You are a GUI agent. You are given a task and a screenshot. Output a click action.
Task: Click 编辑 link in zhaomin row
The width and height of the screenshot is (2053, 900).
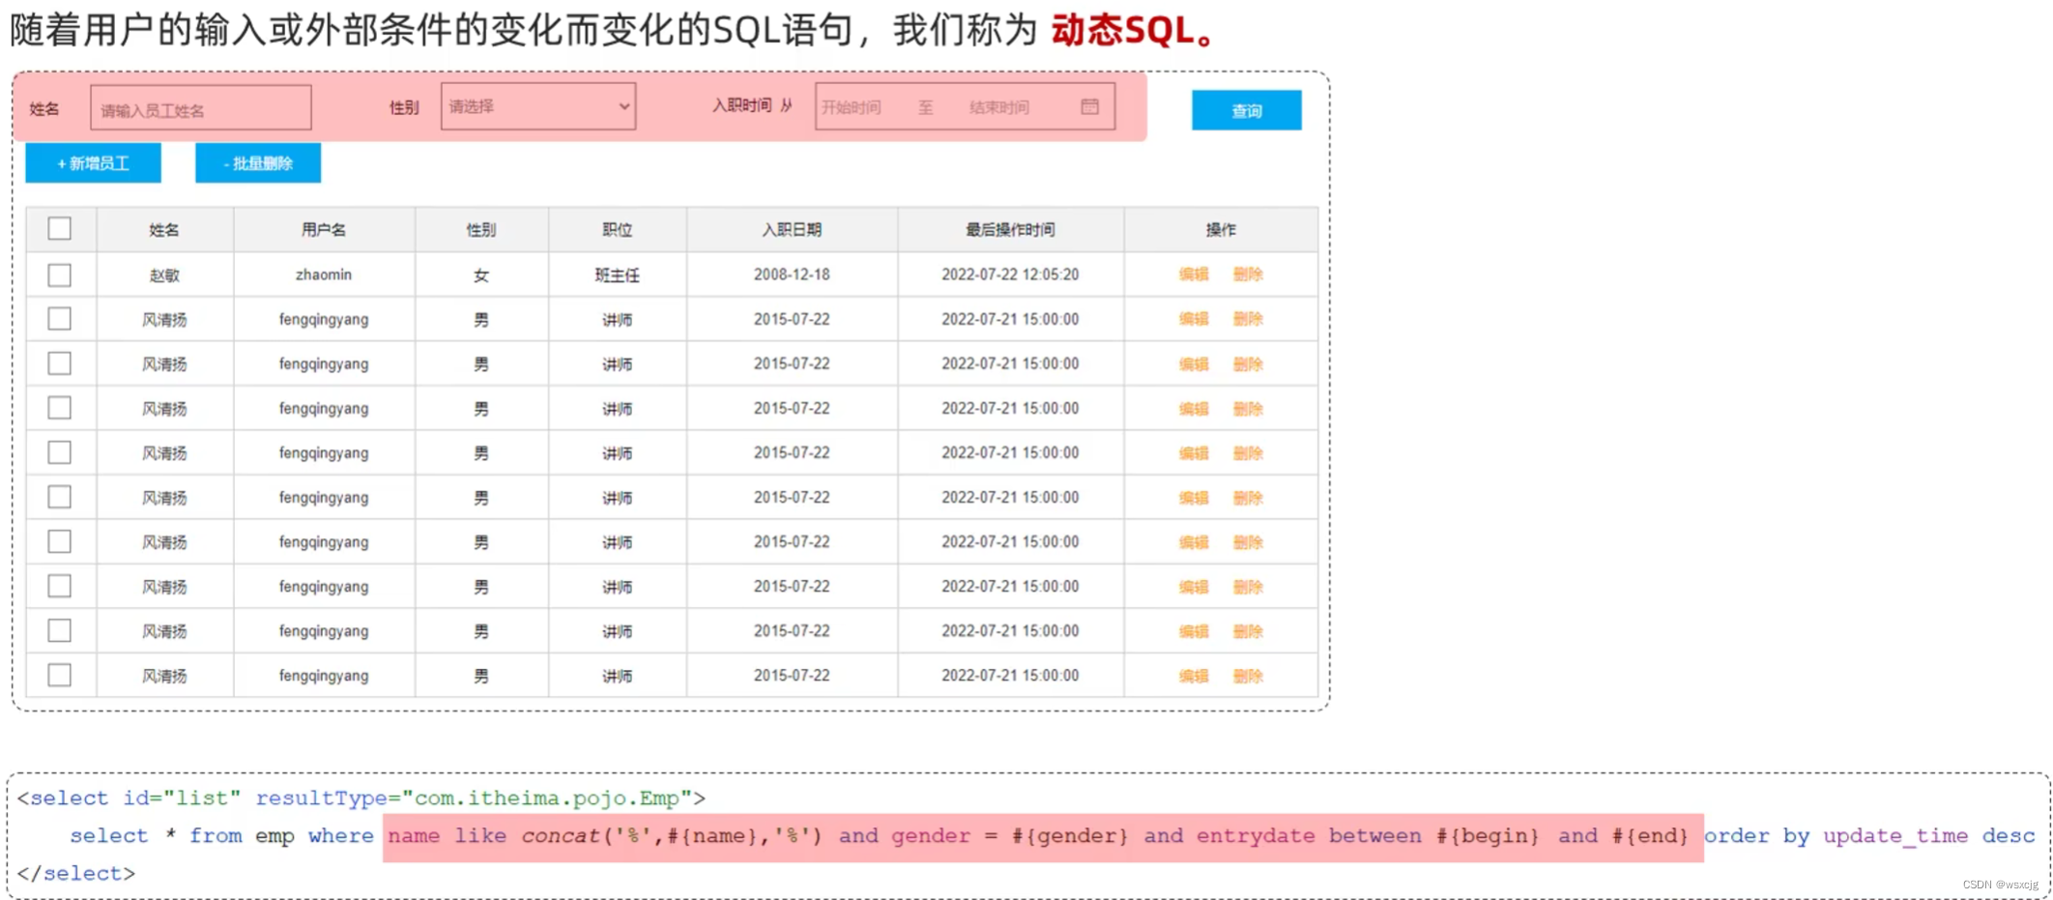(1194, 275)
